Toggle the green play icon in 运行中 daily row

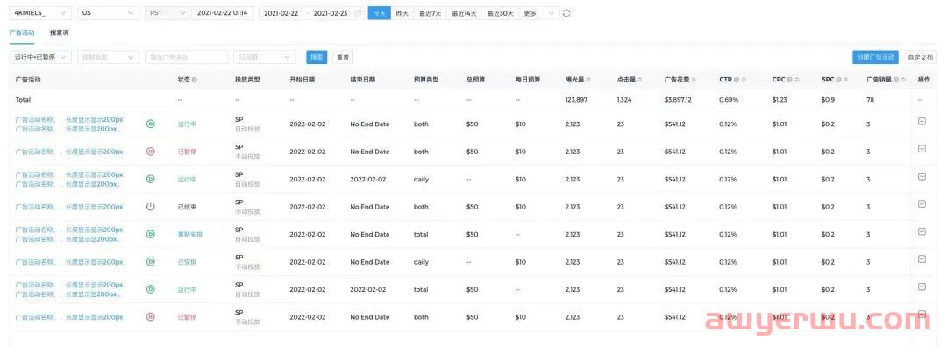tap(151, 180)
